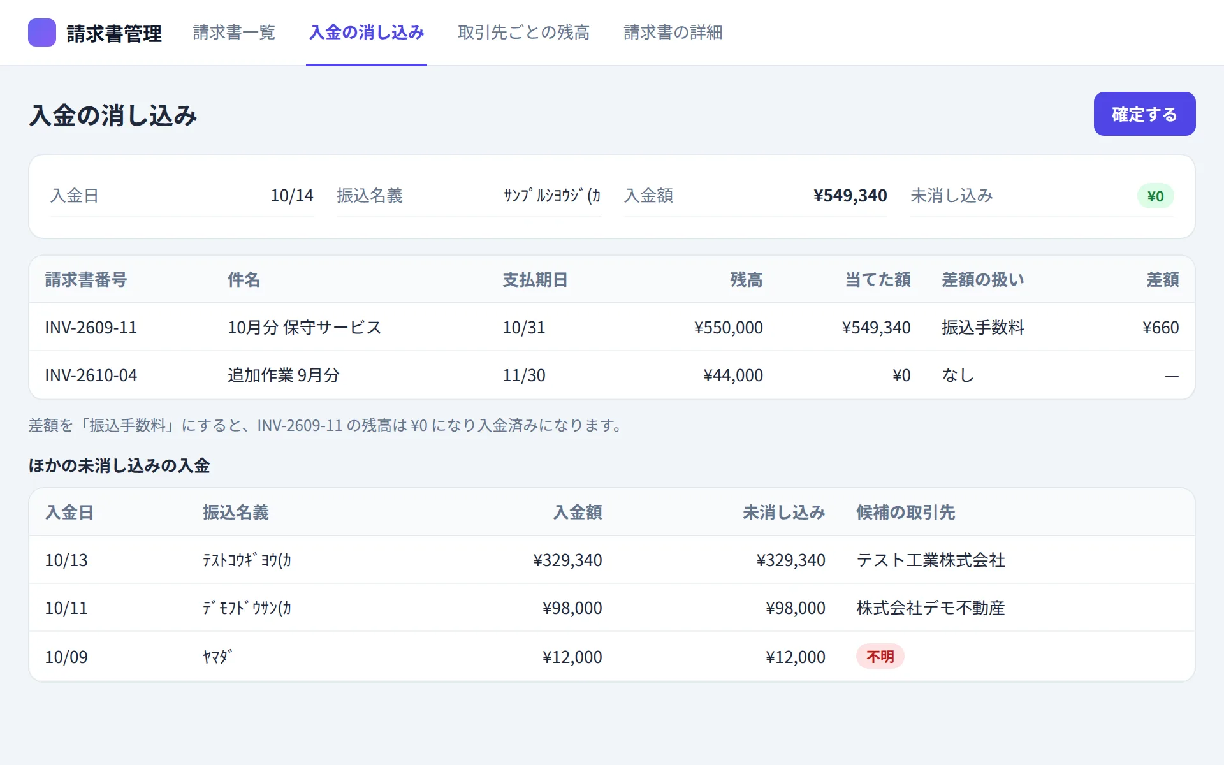Click 追加作業 9月分 subject cell
Viewport: 1224px width, 765px height.
[284, 375]
